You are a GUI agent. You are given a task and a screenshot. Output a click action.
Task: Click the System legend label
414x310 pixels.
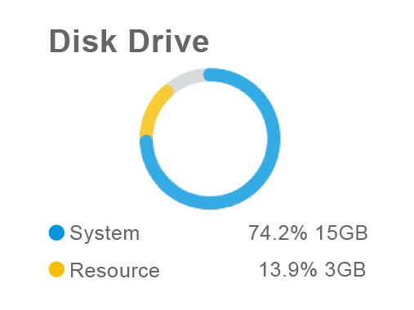(105, 233)
